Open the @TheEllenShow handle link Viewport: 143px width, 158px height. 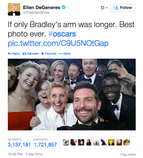[36, 13]
